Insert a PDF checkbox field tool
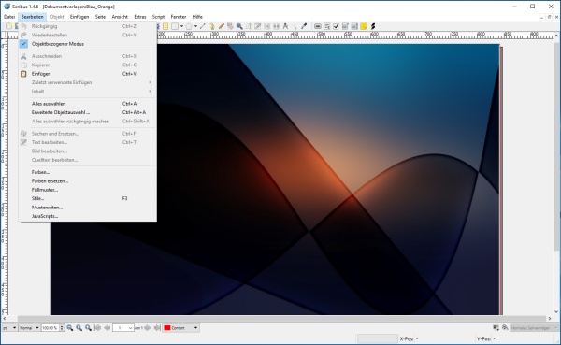The width and height of the screenshot is (561, 345). pyautogui.click(x=336, y=26)
